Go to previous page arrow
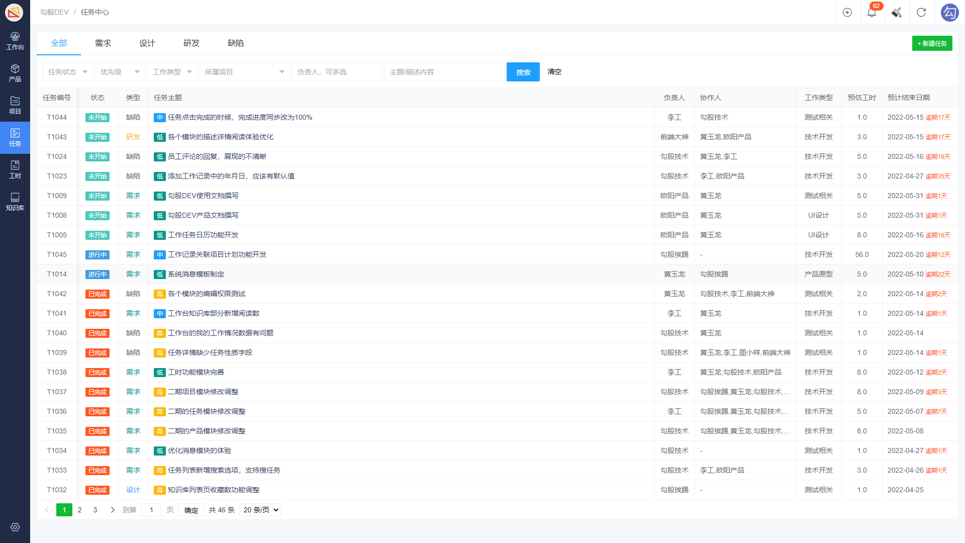The width and height of the screenshot is (965, 543). [x=47, y=510]
